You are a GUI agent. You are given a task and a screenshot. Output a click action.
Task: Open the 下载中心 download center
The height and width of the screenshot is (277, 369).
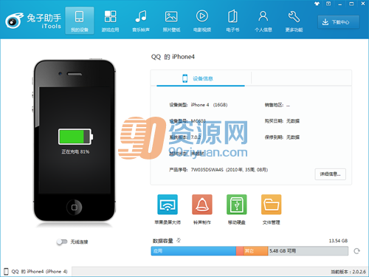[338, 22]
